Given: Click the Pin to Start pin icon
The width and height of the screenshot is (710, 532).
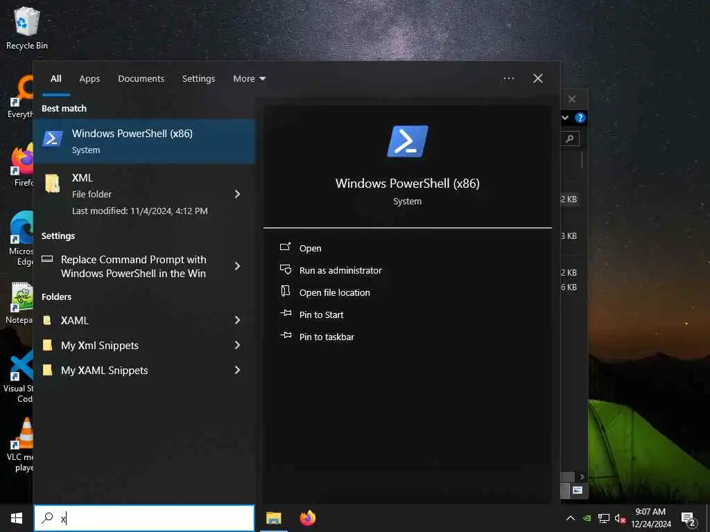Looking at the screenshot, I should coord(286,313).
